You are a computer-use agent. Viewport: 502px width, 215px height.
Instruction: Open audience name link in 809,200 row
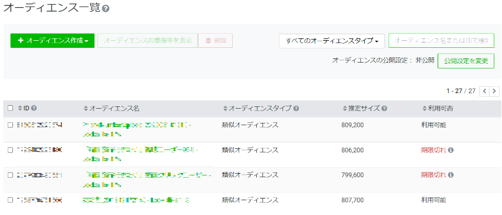136,130
